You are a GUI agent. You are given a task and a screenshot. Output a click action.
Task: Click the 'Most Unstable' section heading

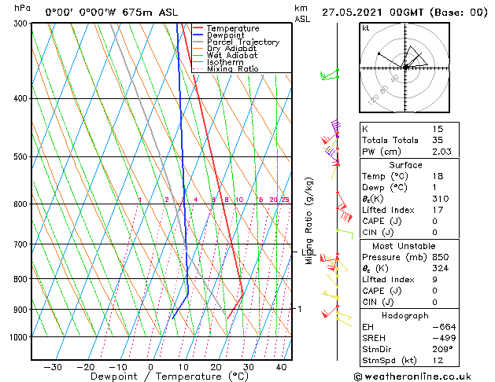(404, 246)
